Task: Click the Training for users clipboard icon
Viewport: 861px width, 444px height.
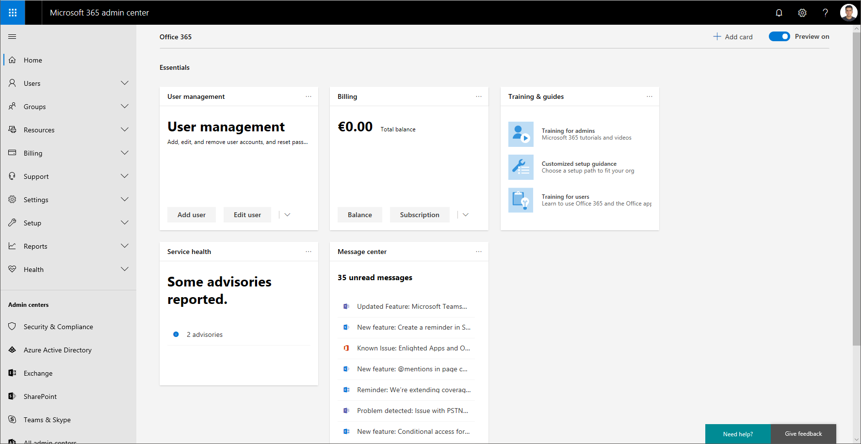Action: [521, 200]
